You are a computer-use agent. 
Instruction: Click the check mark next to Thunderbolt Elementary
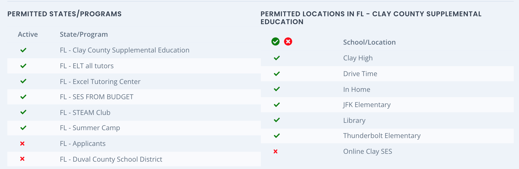click(277, 136)
